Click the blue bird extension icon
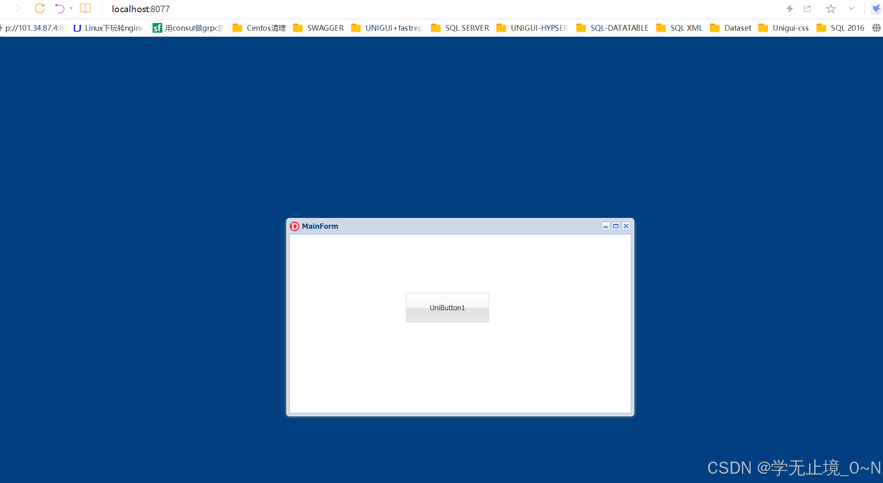 tap(876, 8)
